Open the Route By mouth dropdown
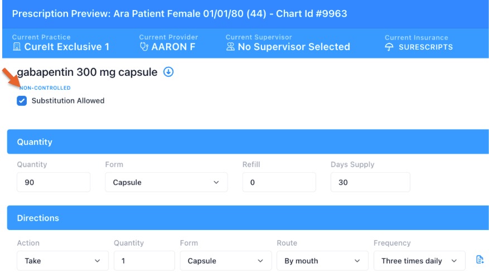The width and height of the screenshot is (489, 274). [x=322, y=261]
